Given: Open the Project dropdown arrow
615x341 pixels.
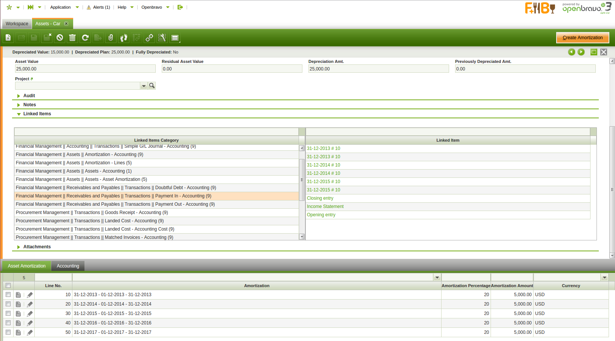Looking at the screenshot, I should [144, 86].
